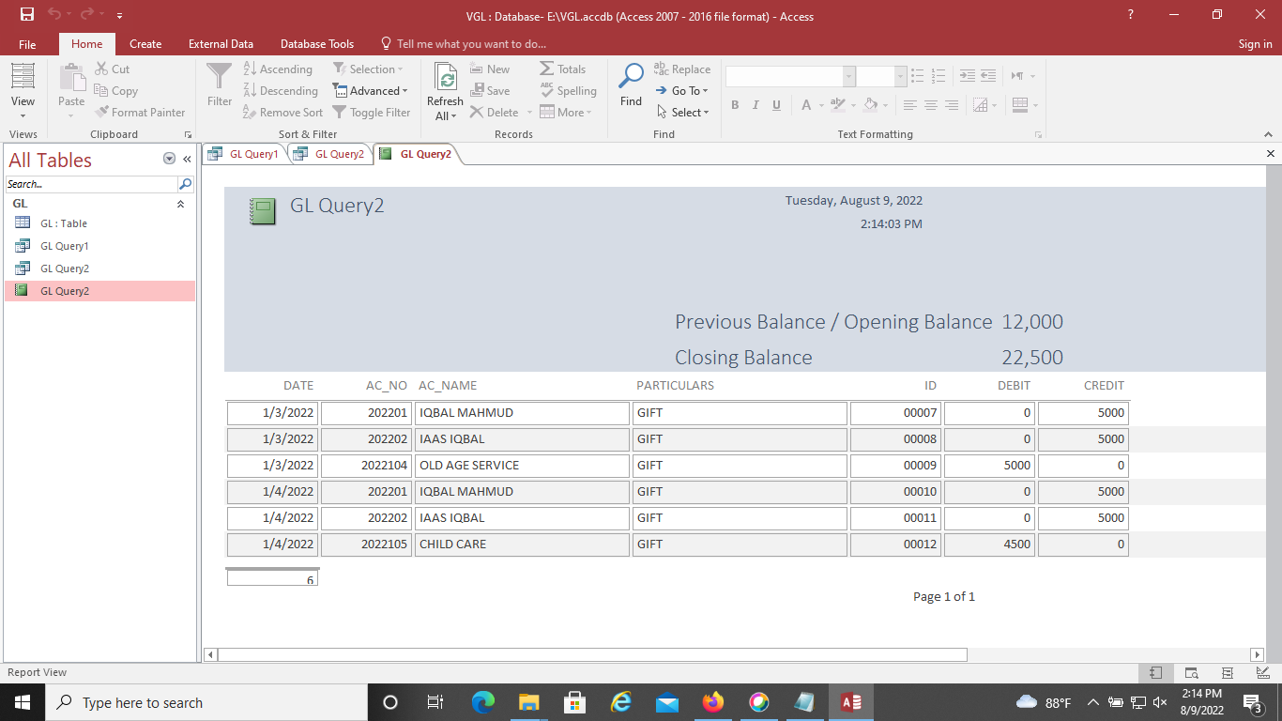Viewport: 1282px width, 721px height.
Task: Click Sign in link
Action: [1255, 44]
